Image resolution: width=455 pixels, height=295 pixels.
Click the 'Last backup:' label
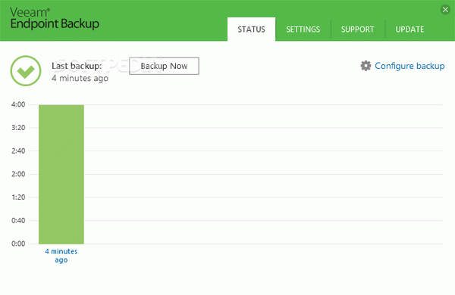[77, 66]
